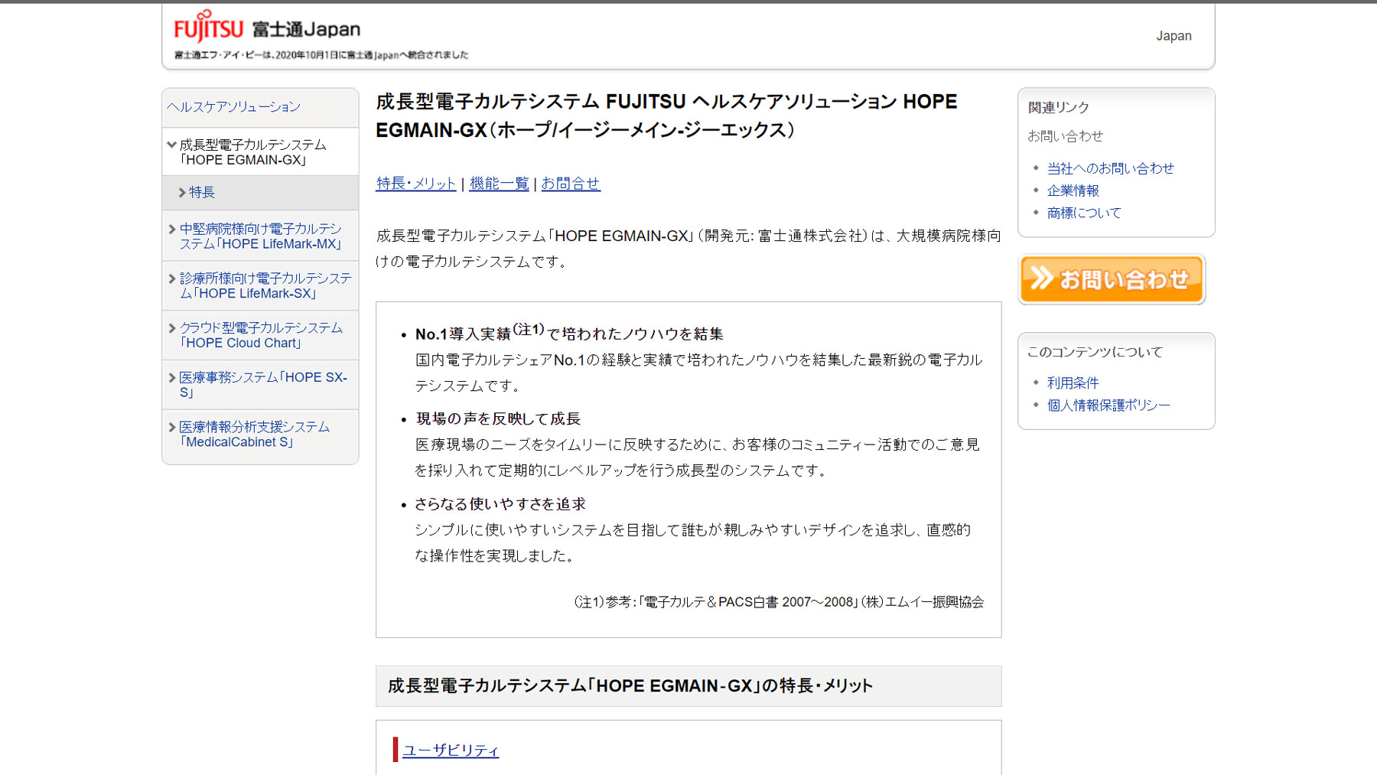Open the 利用条件 terms link

[x=1073, y=383]
